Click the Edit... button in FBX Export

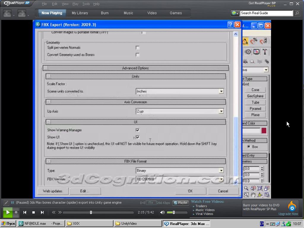tap(85, 191)
